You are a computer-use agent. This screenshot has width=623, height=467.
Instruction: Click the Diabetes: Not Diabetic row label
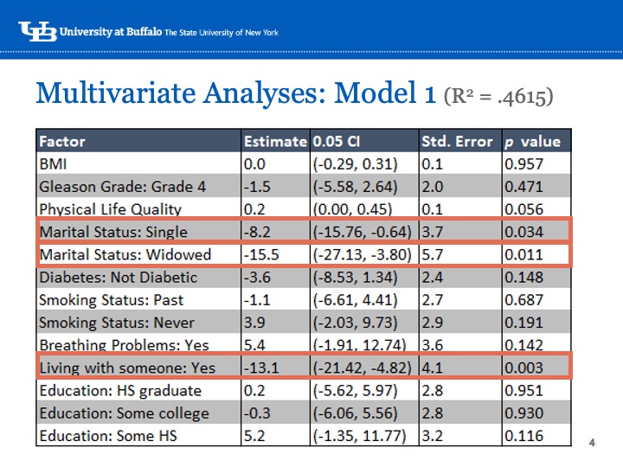tap(118, 277)
